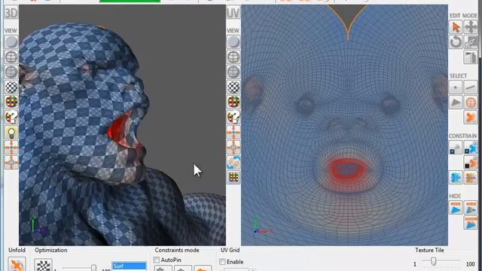Click the orange star Constrain icon
The width and height of the screenshot is (482, 271).
[471, 178]
